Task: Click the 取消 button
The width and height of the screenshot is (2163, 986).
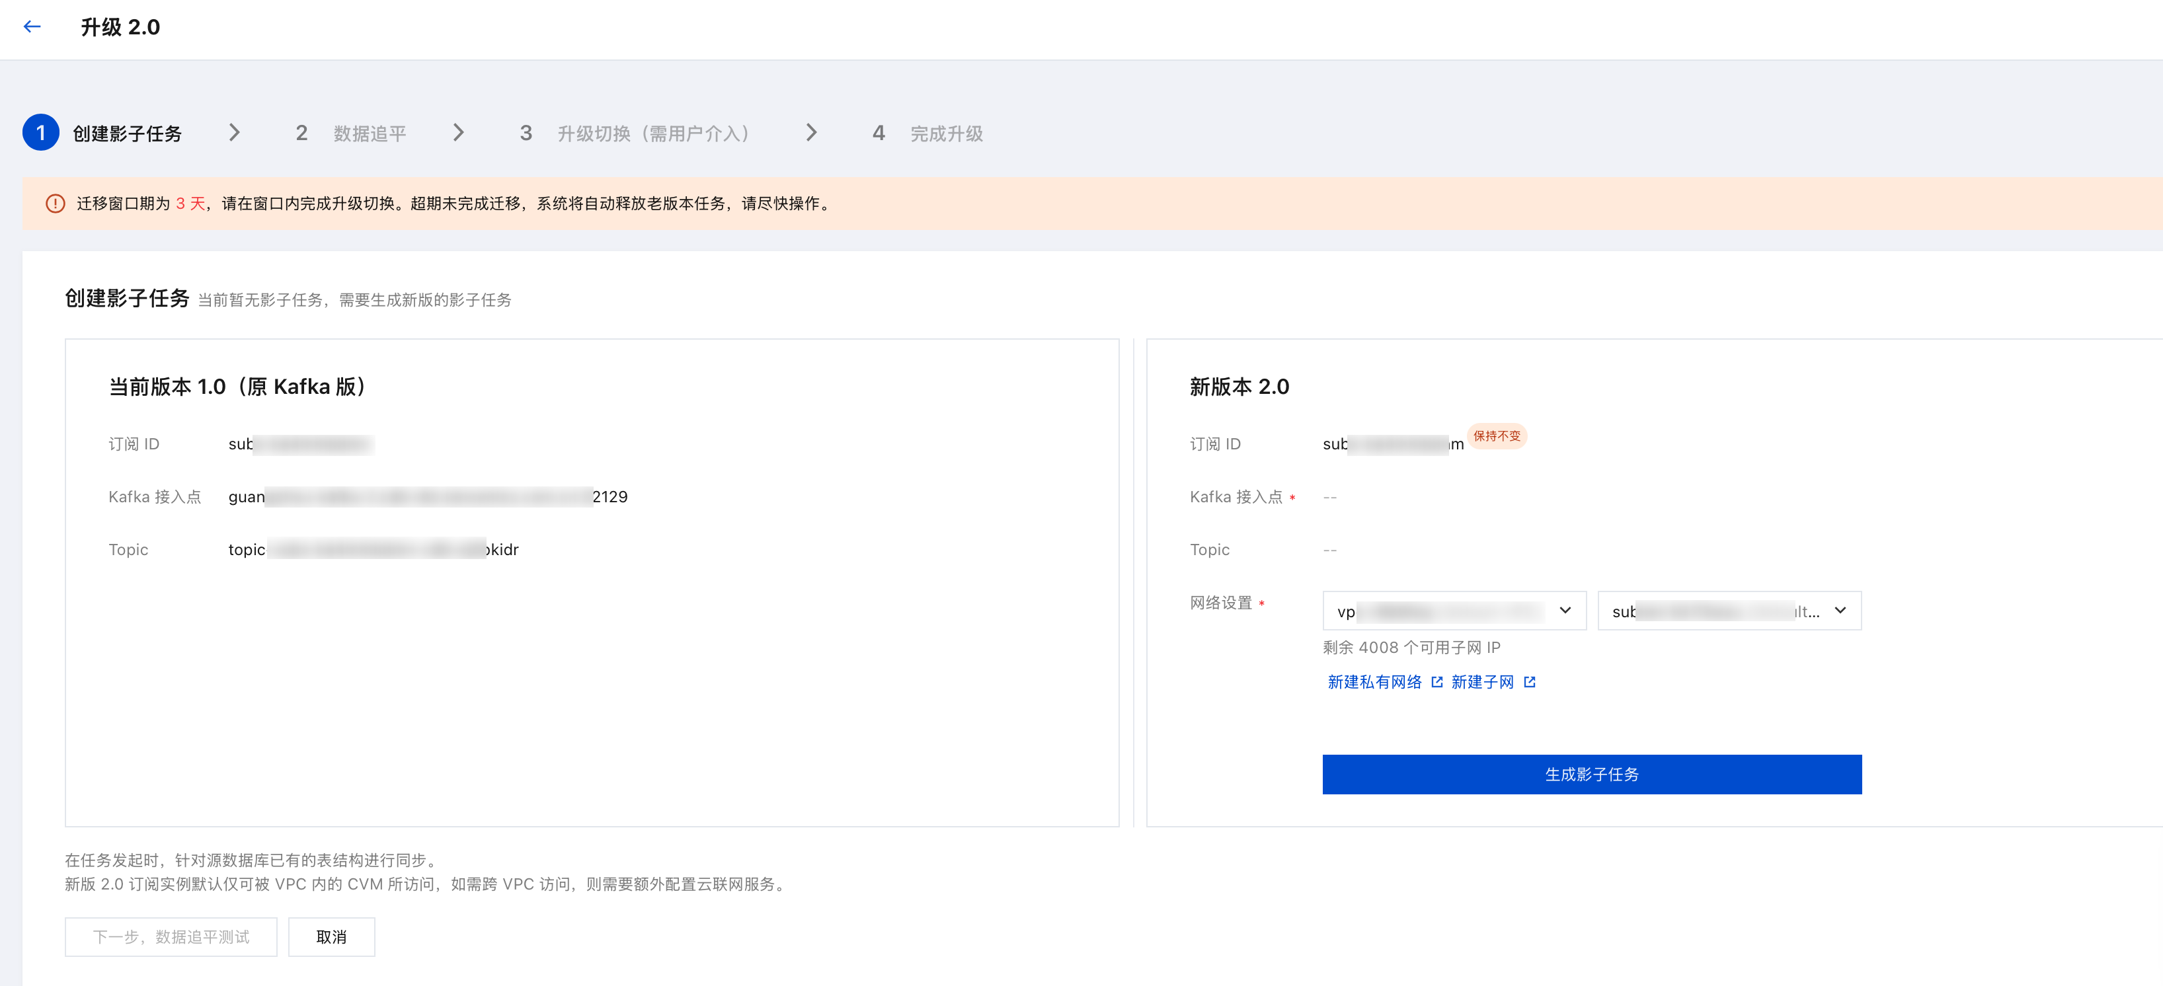Action: point(332,937)
